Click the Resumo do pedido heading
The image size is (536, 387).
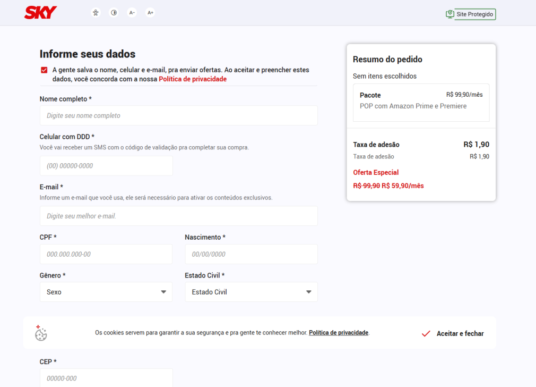[x=387, y=59]
